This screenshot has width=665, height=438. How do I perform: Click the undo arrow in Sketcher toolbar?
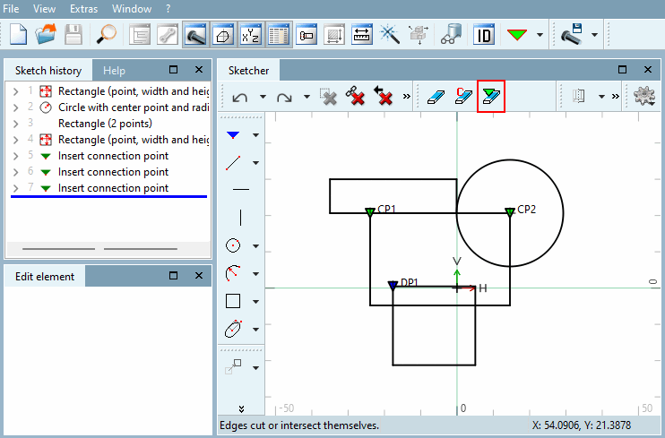[240, 97]
